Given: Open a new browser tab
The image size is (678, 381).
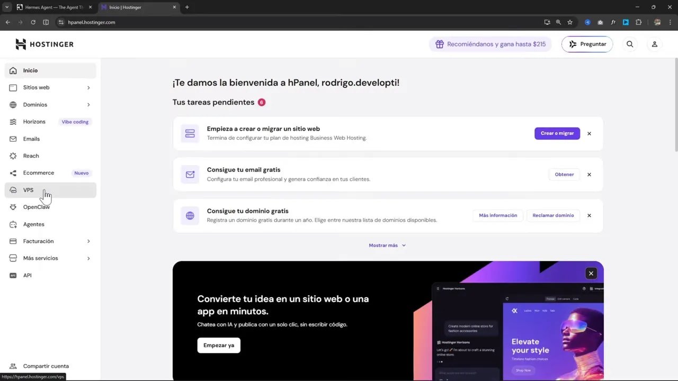Looking at the screenshot, I should (x=187, y=7).
